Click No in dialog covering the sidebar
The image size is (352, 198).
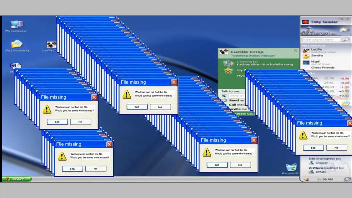[x=336, y=148]
